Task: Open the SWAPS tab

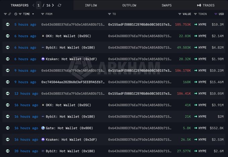Action: click(x=167, y=5)
